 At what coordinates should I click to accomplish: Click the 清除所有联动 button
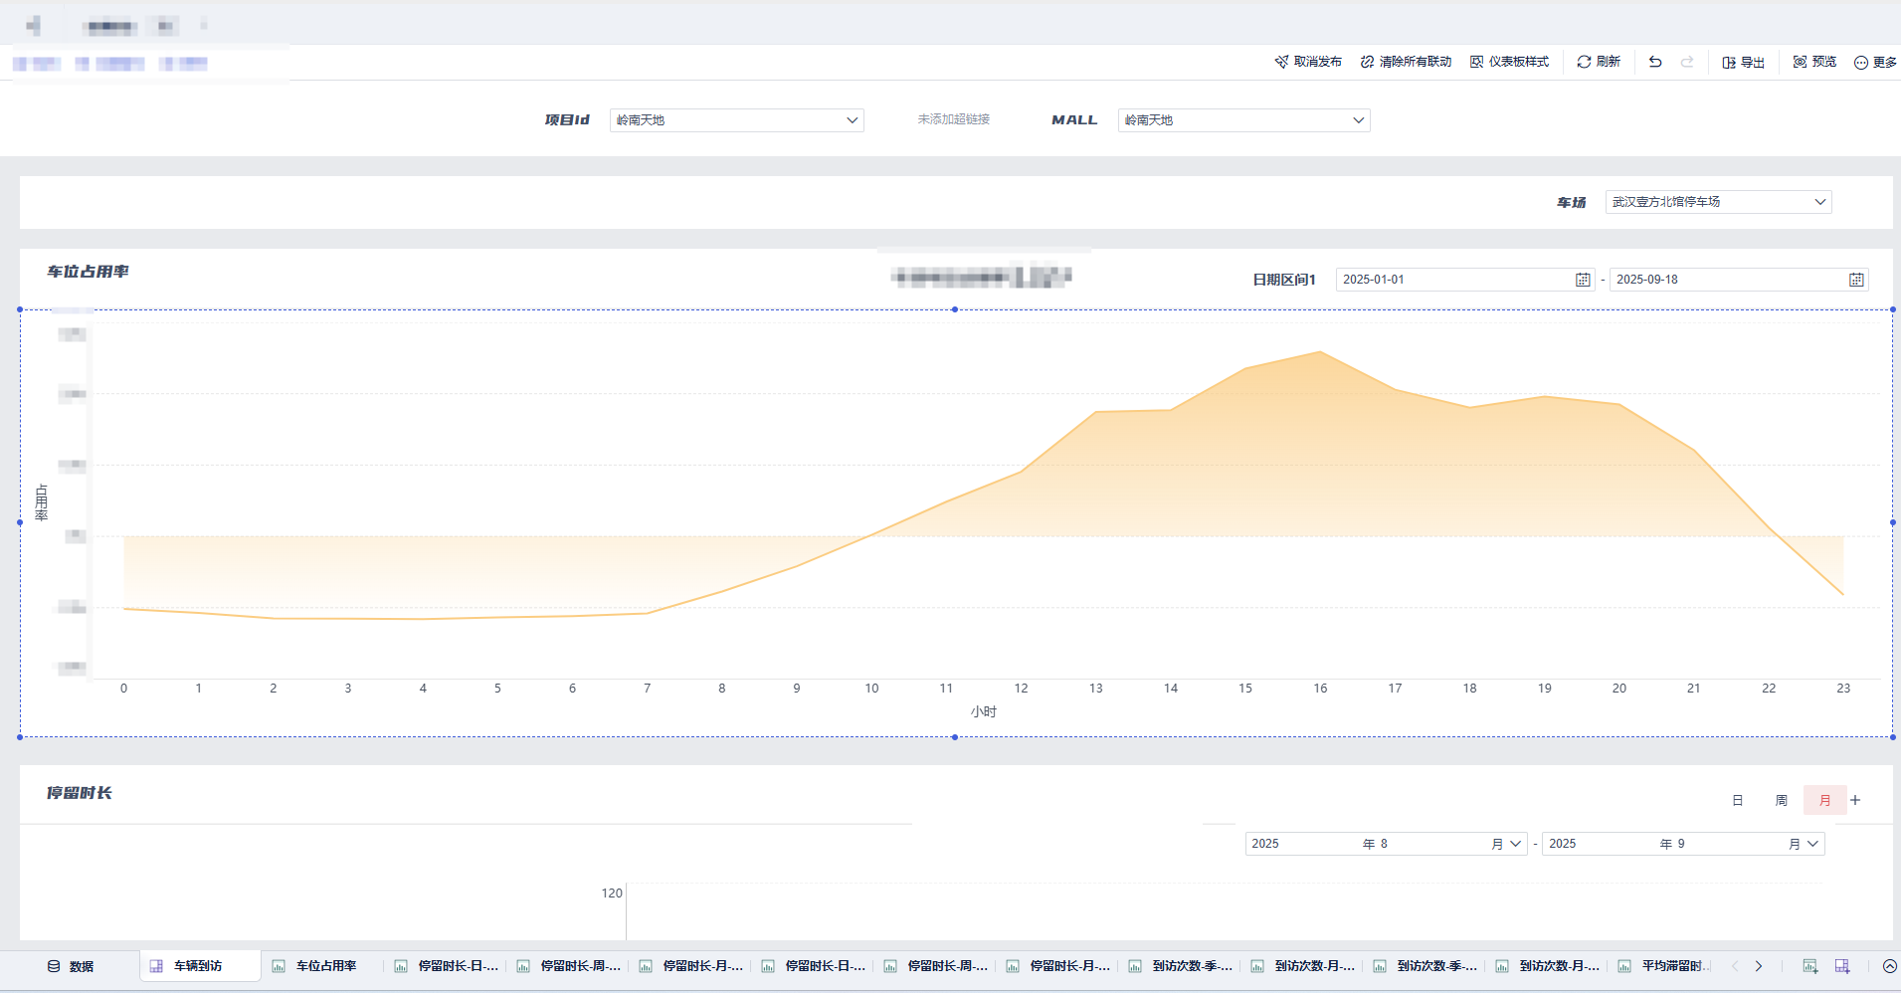click(1406, 62)
